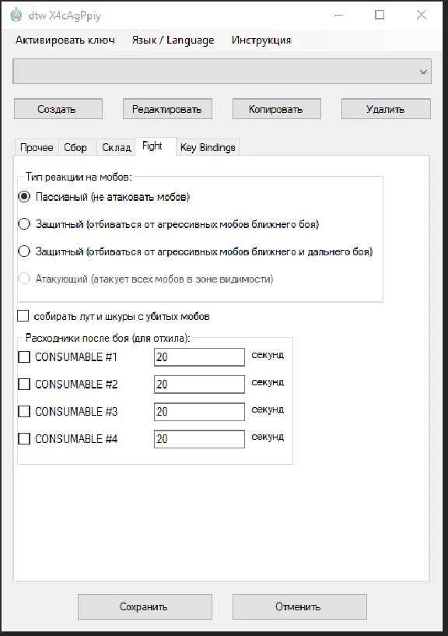The width and height of the screenshot is (448, 636).
Task: Open the profile selection dropdown
Action: (x=222, y=72)
